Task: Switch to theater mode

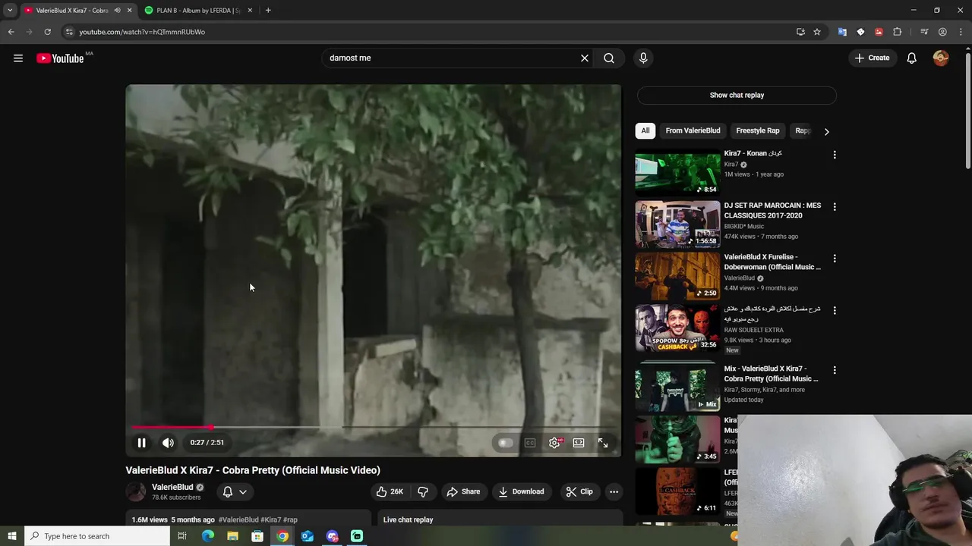Action: coord(579,443)
